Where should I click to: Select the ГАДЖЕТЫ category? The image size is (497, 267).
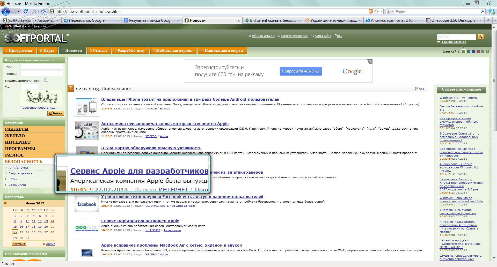point(34,129)
